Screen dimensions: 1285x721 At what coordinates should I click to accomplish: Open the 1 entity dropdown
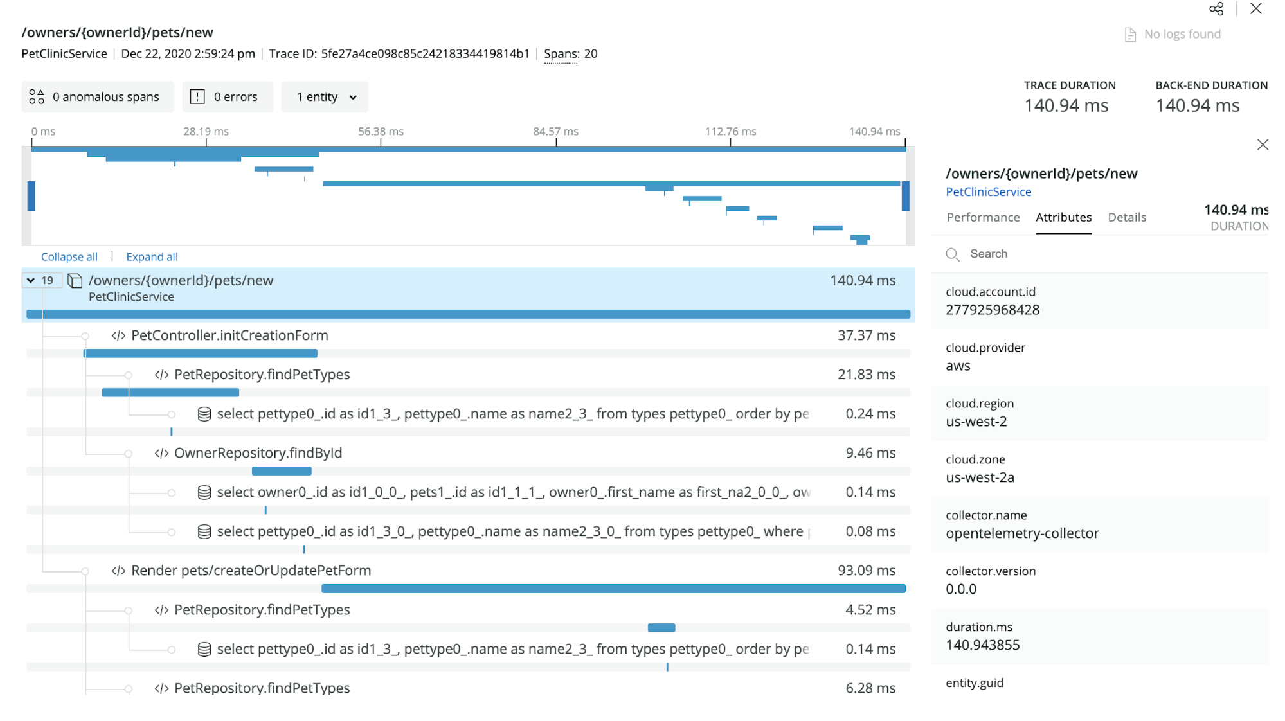(325, 97)
